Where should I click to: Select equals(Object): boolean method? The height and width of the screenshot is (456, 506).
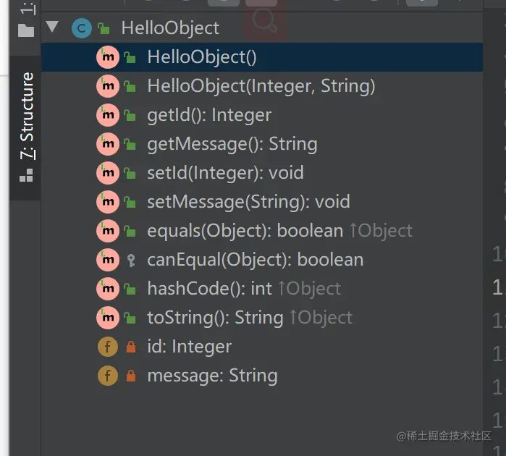(245, 231)
